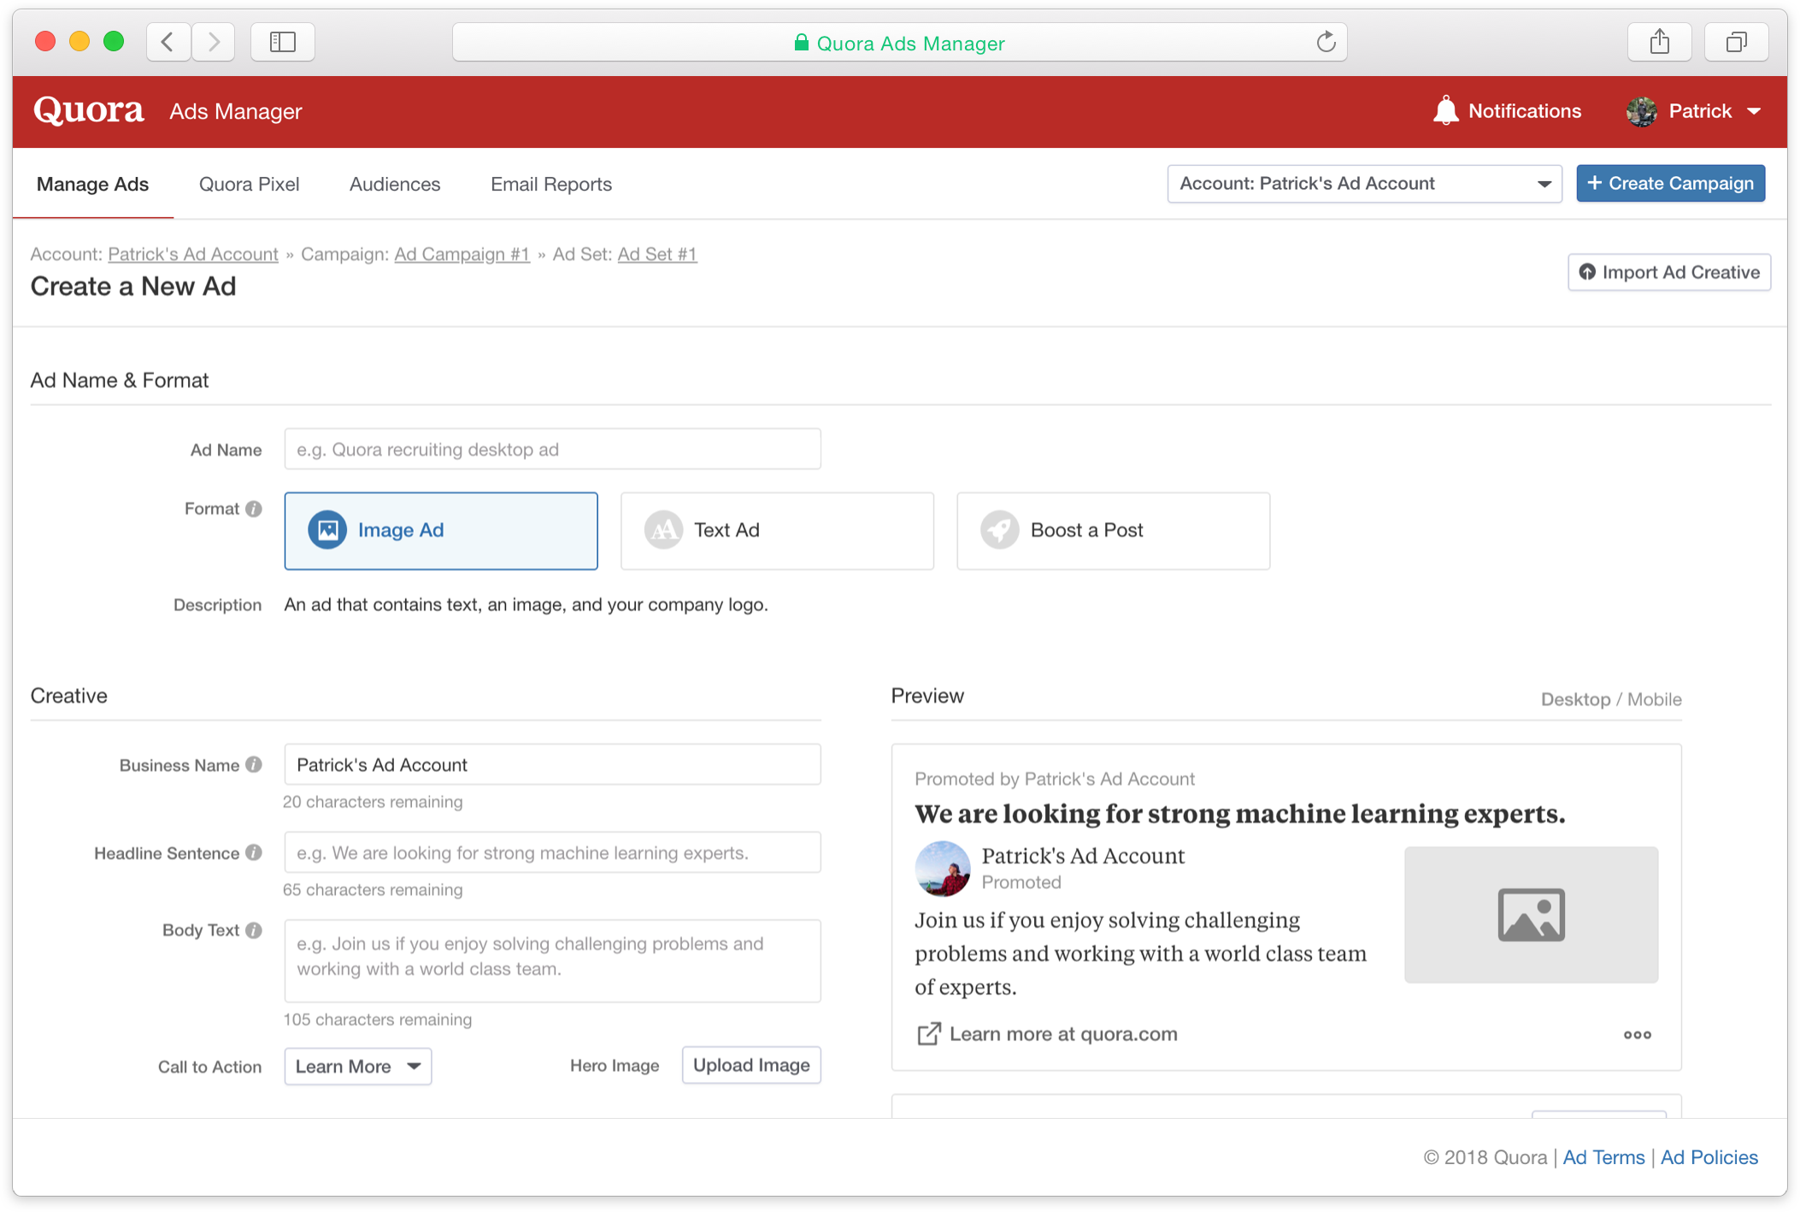Open Ad Campaign #1 breadcrumb link

tap(462, 254)
